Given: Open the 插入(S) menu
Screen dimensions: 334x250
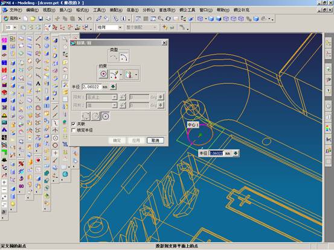Looking at the screenshot, I should coord(66,10).
